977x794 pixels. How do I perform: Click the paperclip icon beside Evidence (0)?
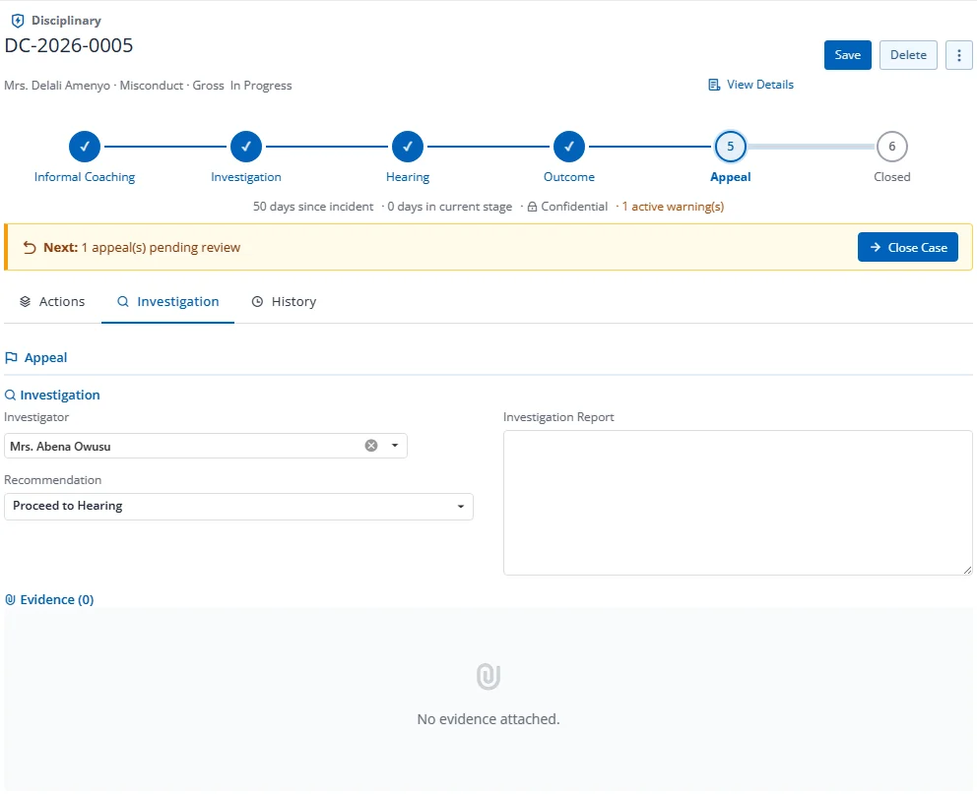(x=10, y=600)
